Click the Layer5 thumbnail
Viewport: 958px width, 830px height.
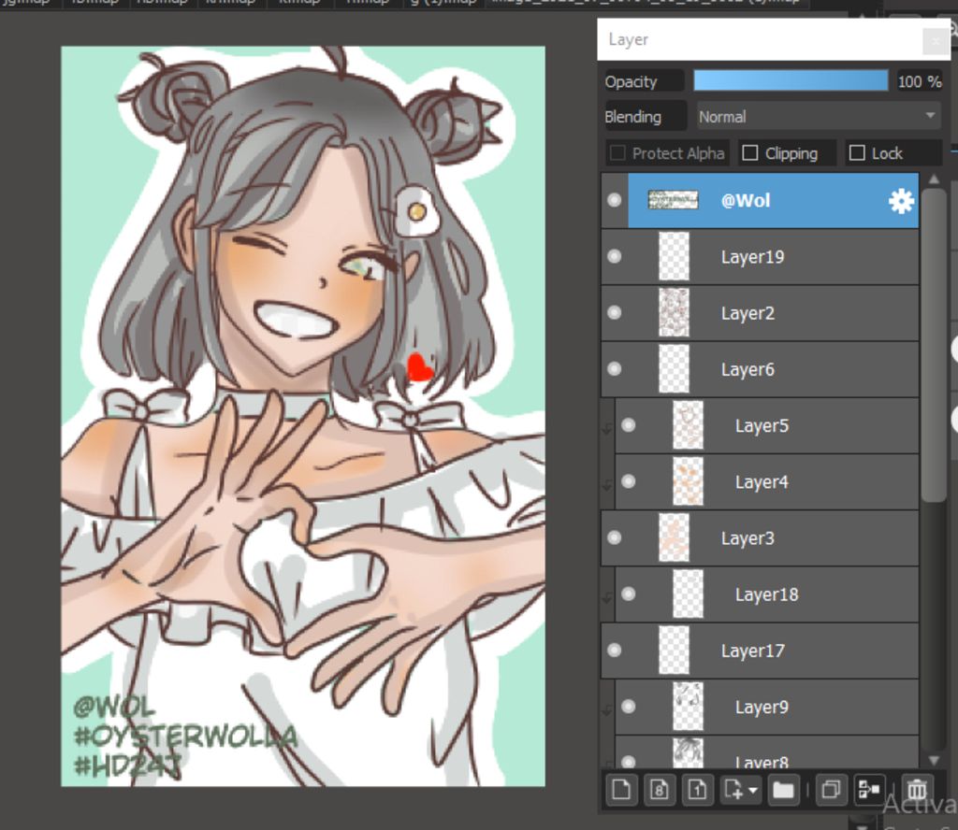point(688,425)
